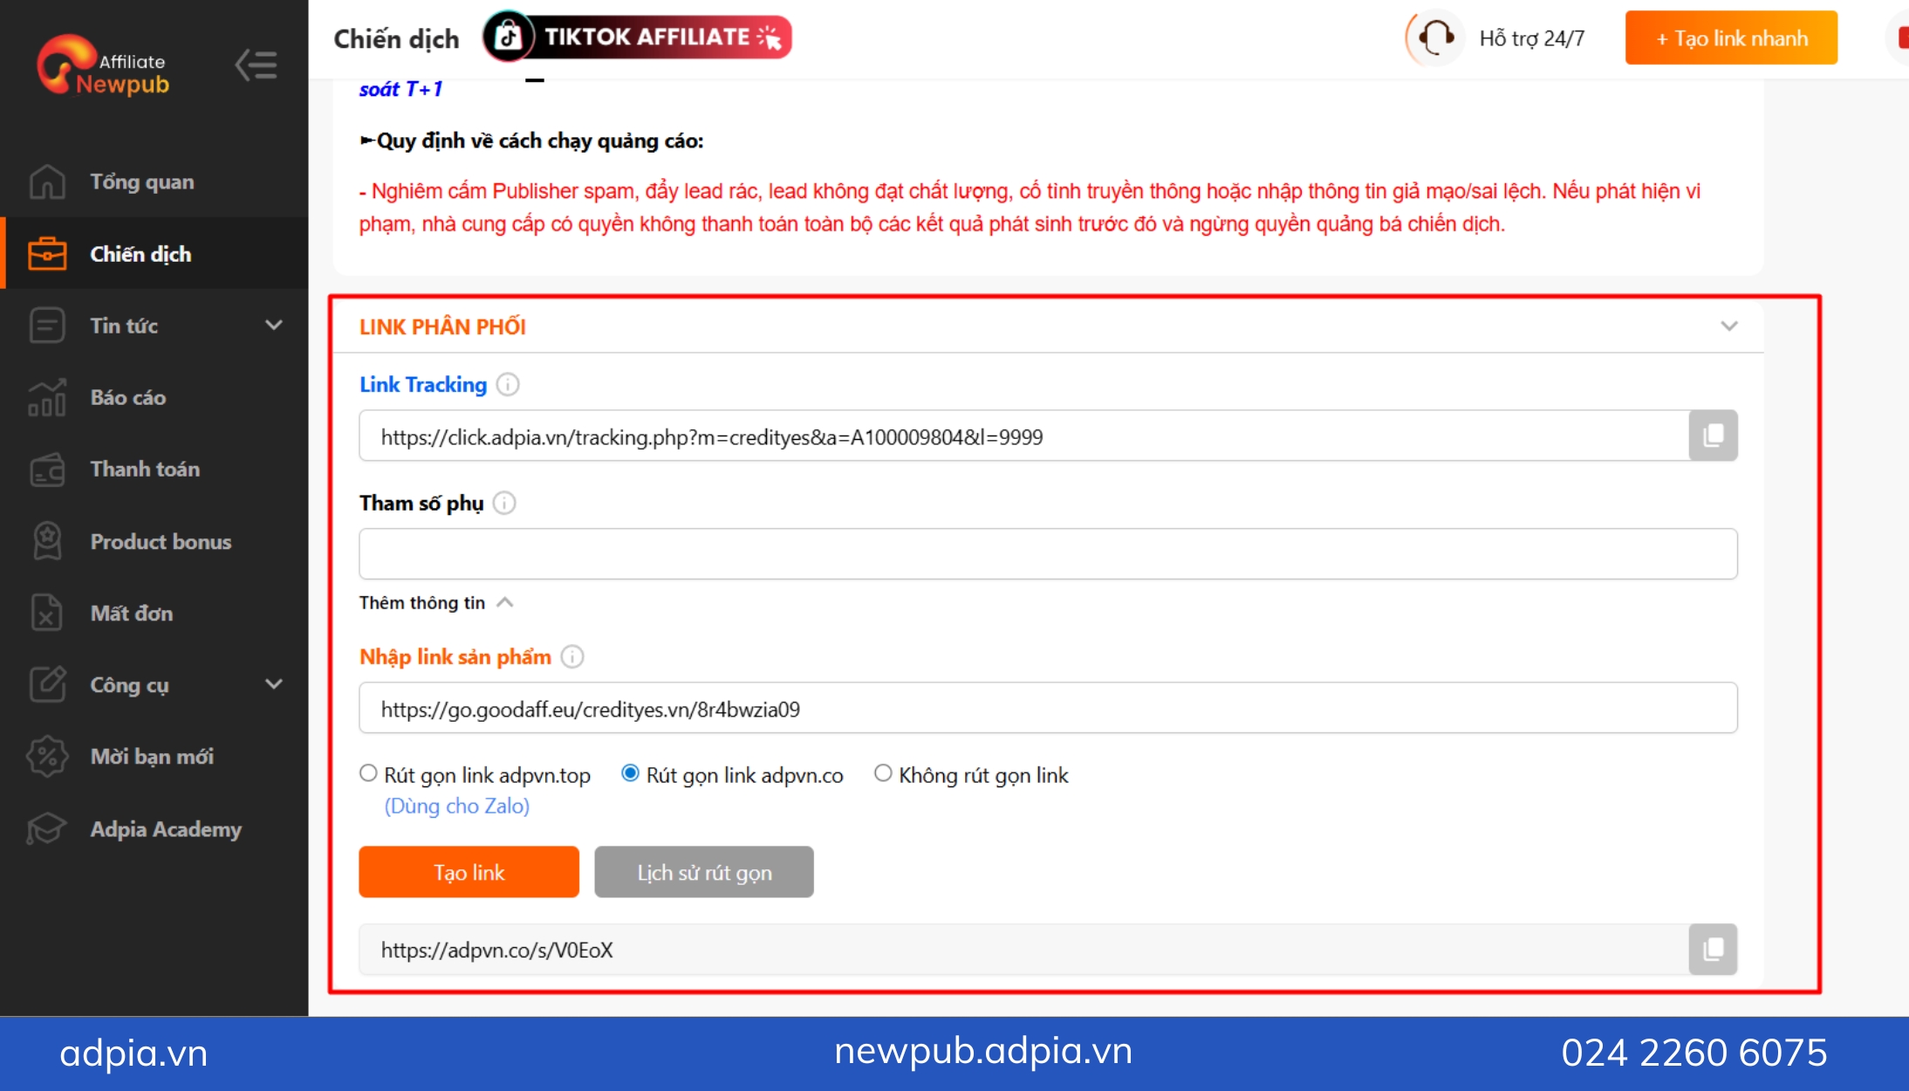Open the Thanh toán payment icon
This screenshot has width=1909, height=1091.
47,469
